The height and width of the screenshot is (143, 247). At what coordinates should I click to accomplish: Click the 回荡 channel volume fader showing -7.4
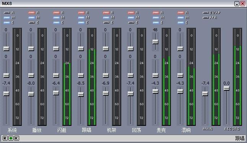pos(130,94)
